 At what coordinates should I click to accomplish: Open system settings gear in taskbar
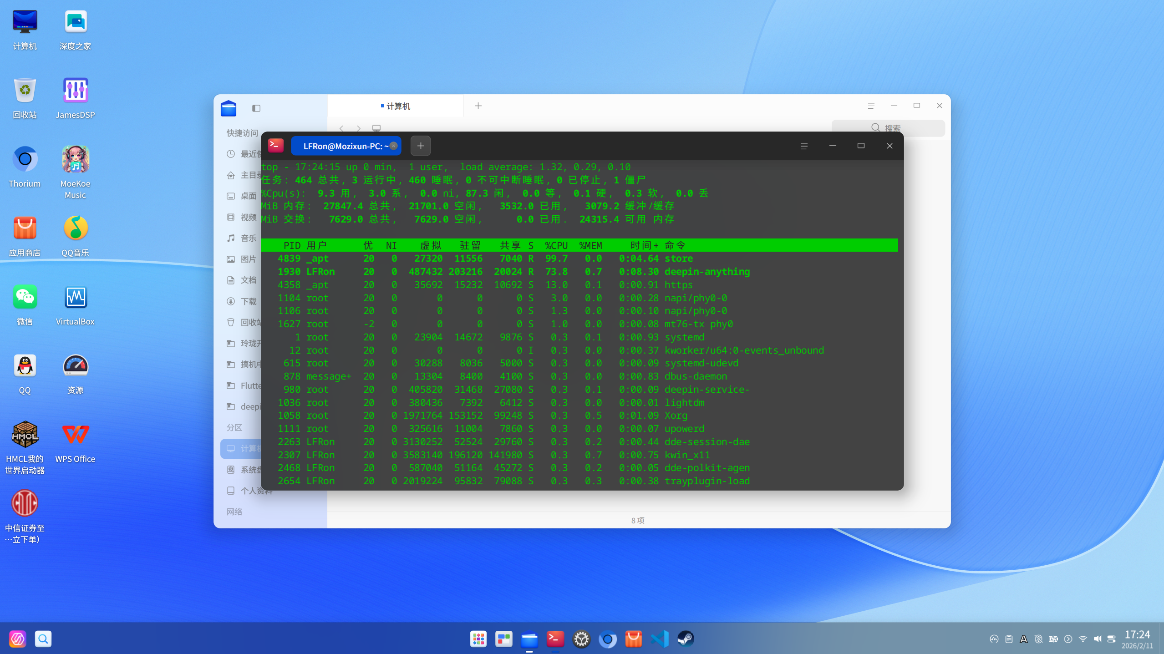[x=581, y=639]
